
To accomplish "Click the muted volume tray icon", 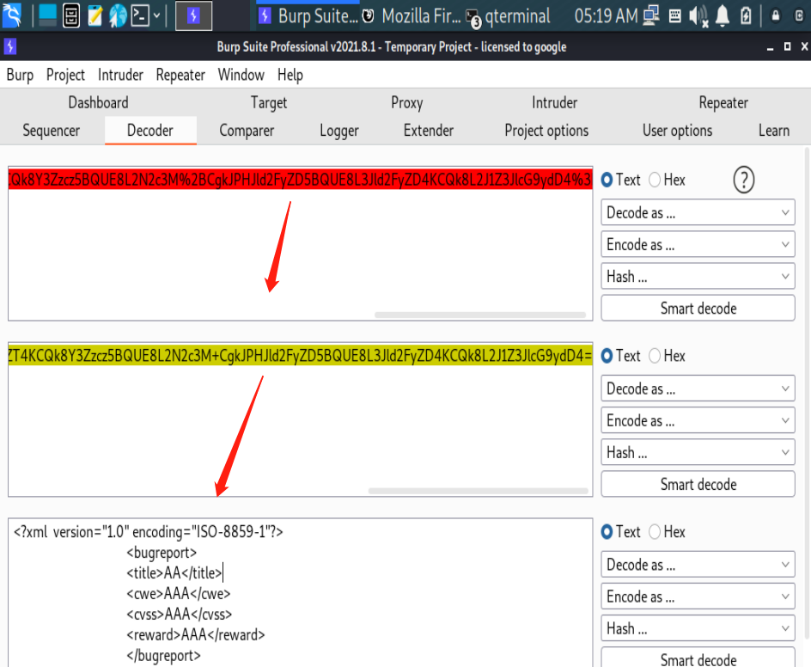I will pos(698,16).
